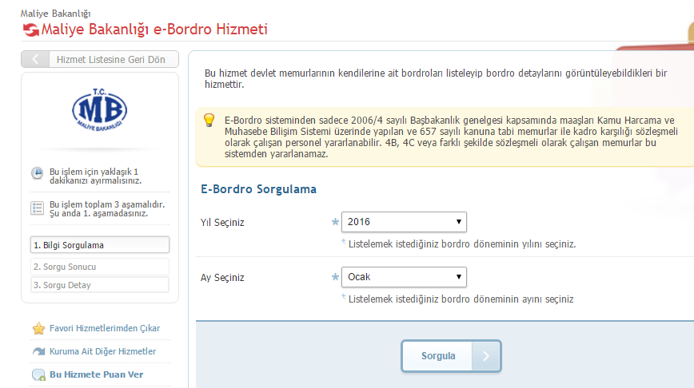
Task: Click the steps list icon
Action: point(37,208)
